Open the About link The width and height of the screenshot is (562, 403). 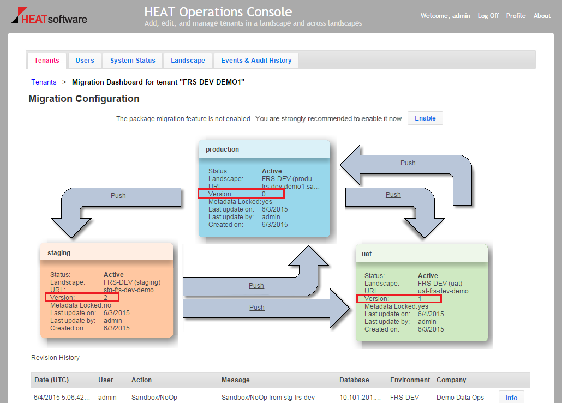tap(542, 16)
